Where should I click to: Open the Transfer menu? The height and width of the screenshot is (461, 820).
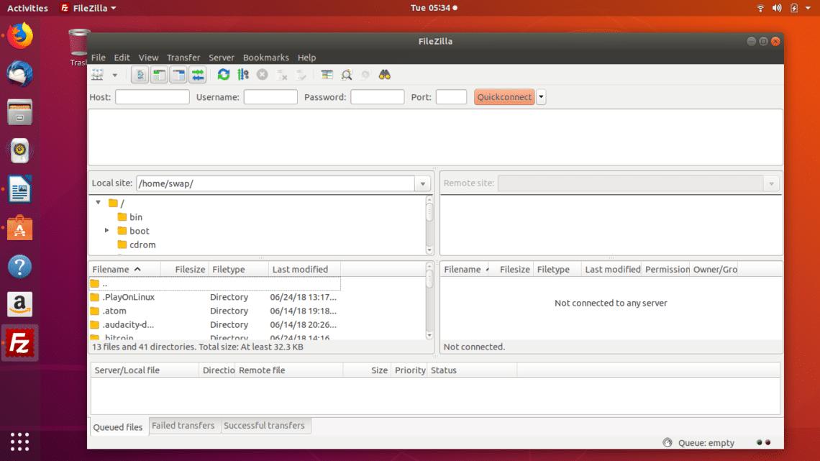click(183, 58)
